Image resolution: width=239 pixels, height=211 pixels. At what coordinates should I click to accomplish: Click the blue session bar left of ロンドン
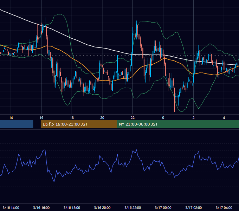point(17,124)
